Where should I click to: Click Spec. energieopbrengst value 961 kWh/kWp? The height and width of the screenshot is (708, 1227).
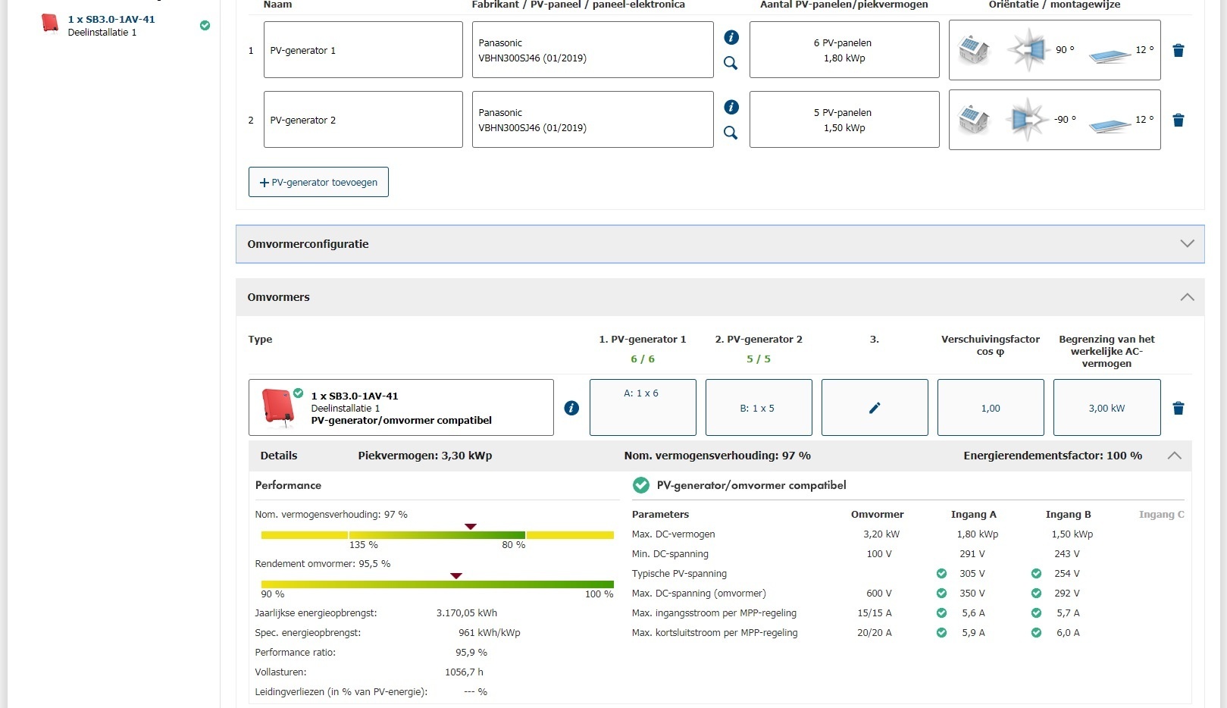[x=489, y=633]
